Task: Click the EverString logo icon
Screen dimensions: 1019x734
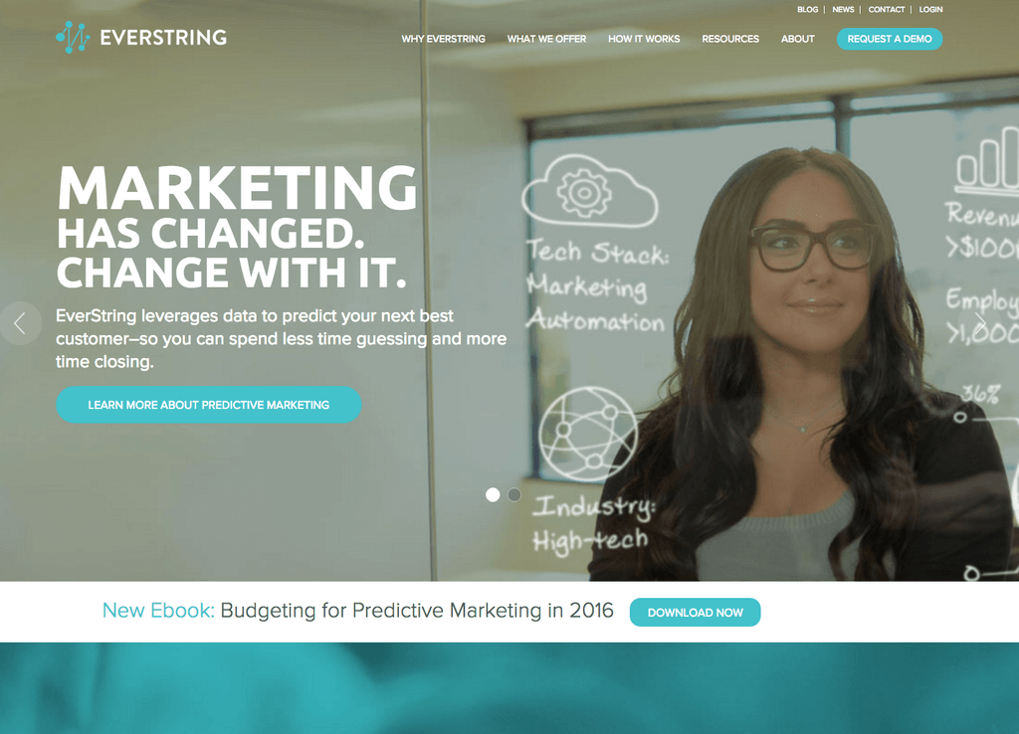Action: click(x=73, y=38)
